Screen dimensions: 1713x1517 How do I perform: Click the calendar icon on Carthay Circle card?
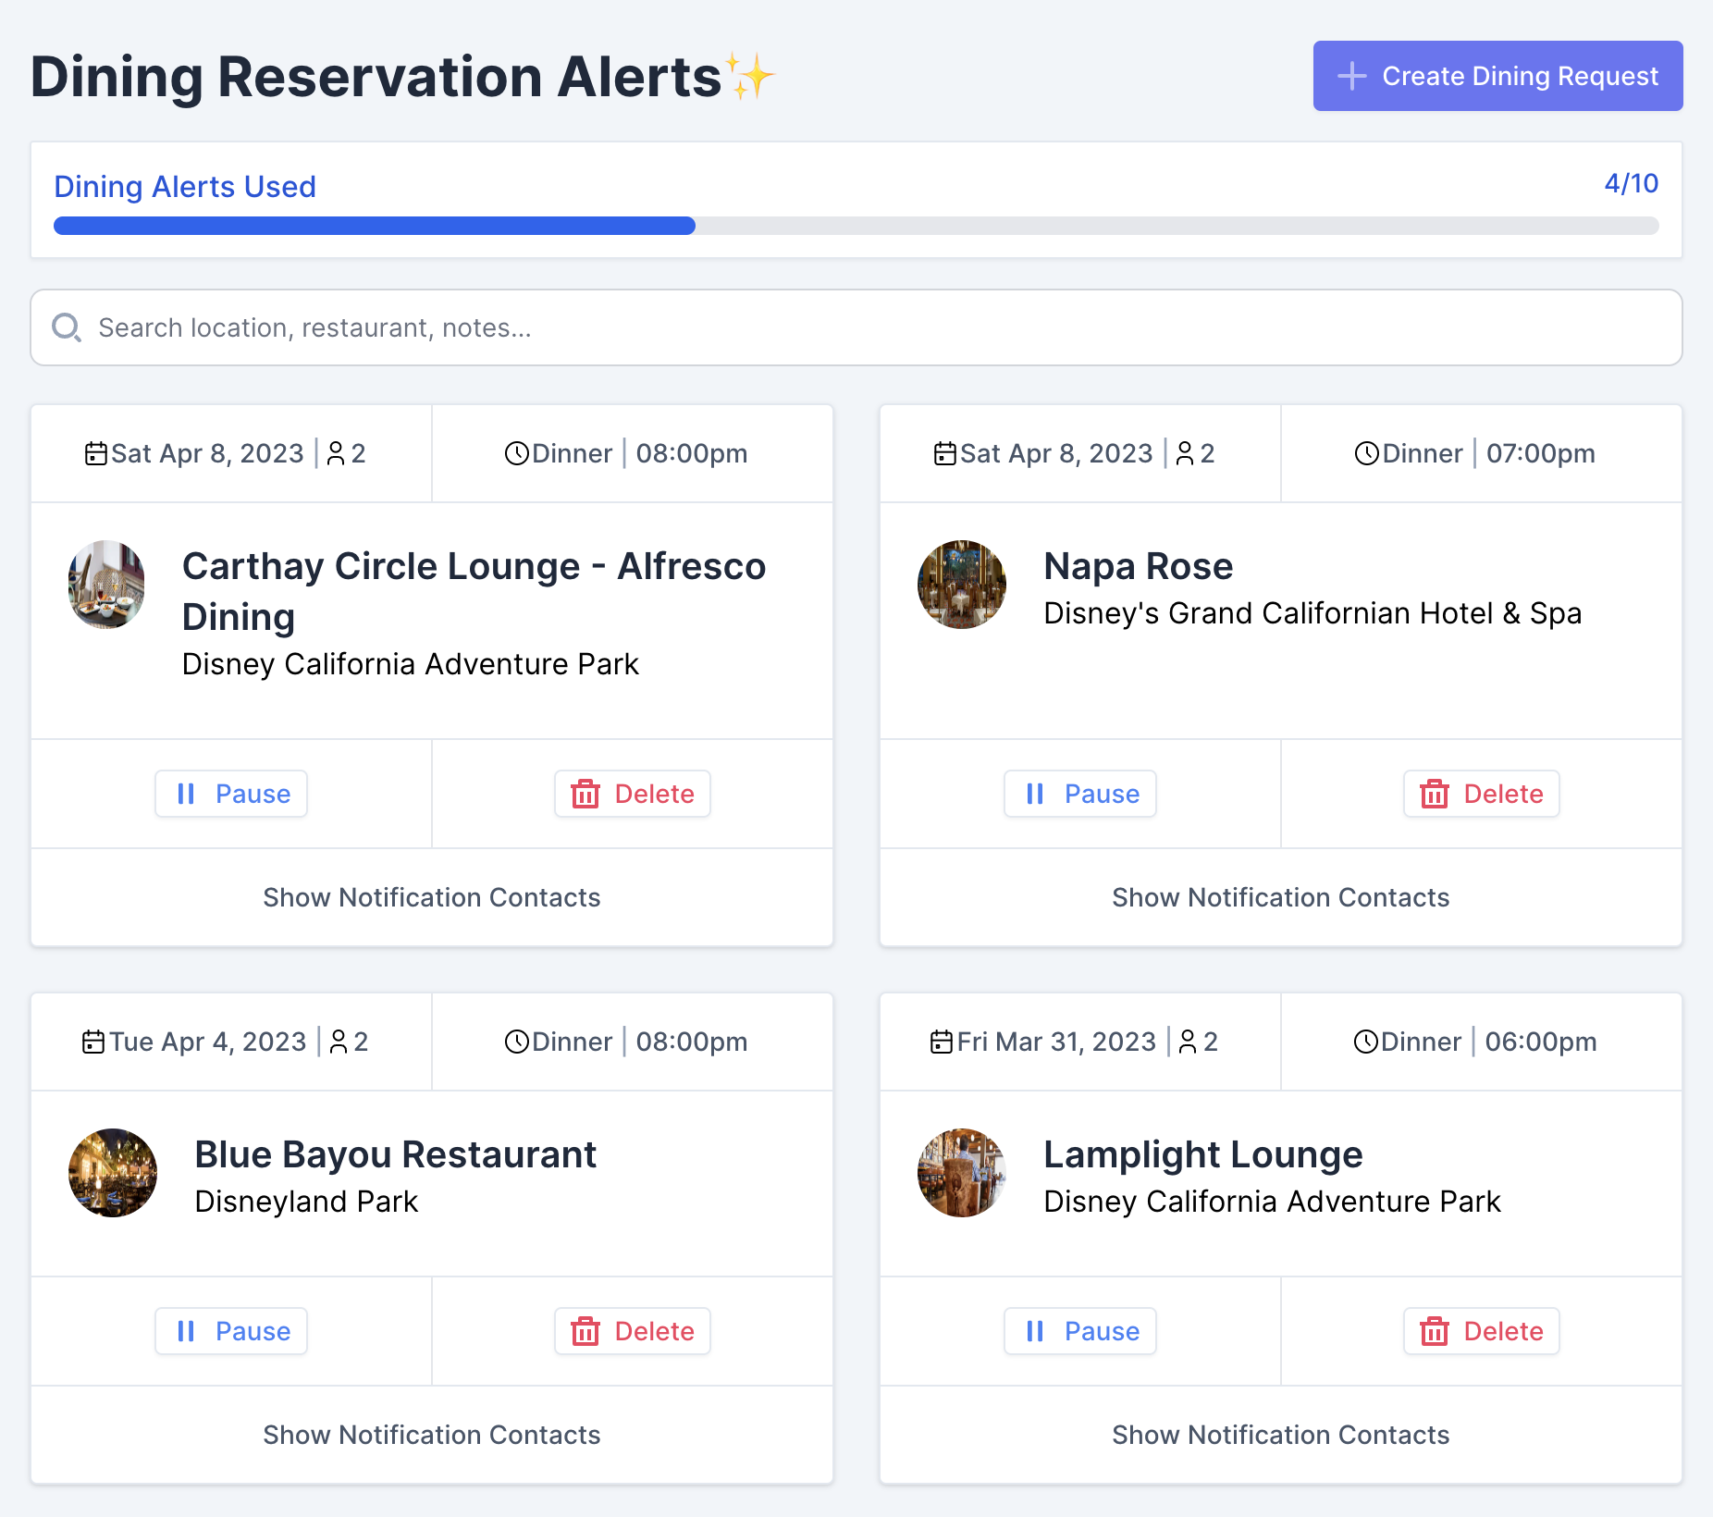pos(96,453)
